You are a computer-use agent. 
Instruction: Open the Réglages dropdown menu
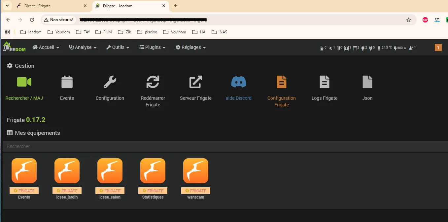coord(191,47)
